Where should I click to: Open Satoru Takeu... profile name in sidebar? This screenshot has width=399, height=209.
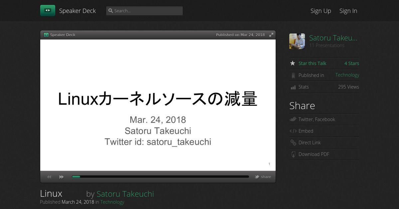[333, 38]
